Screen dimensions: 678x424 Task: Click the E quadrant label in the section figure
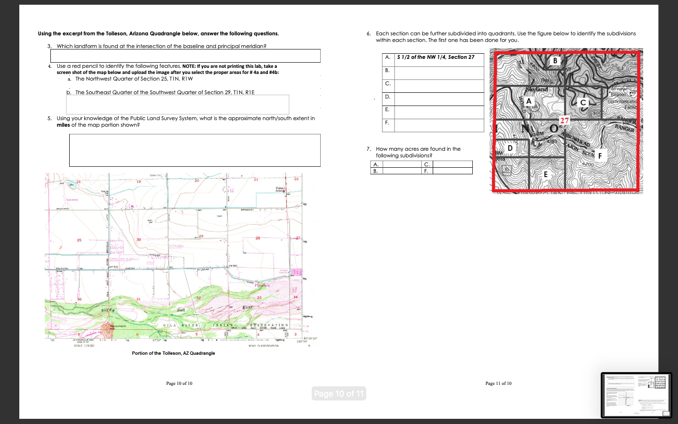click(x=545, y=175)
